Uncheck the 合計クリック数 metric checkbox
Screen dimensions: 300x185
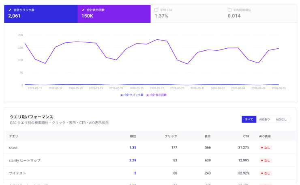tap(10, 10)
